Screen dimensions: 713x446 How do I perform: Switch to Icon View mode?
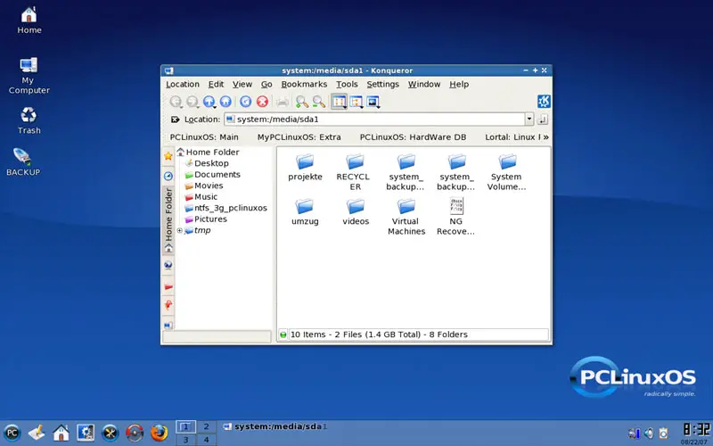tap(339, 102)
